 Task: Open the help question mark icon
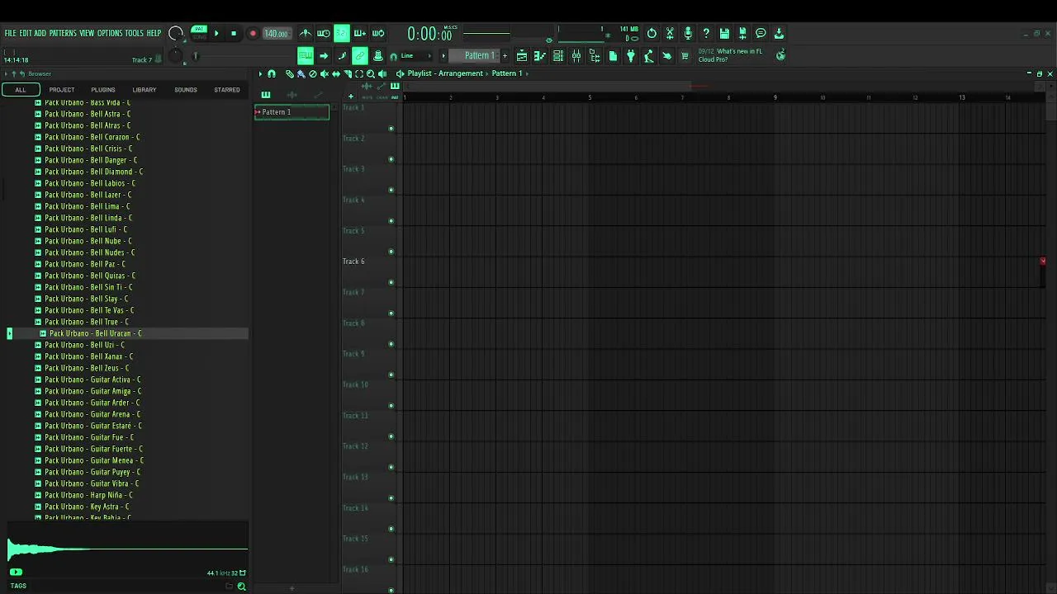pos(706,33)
